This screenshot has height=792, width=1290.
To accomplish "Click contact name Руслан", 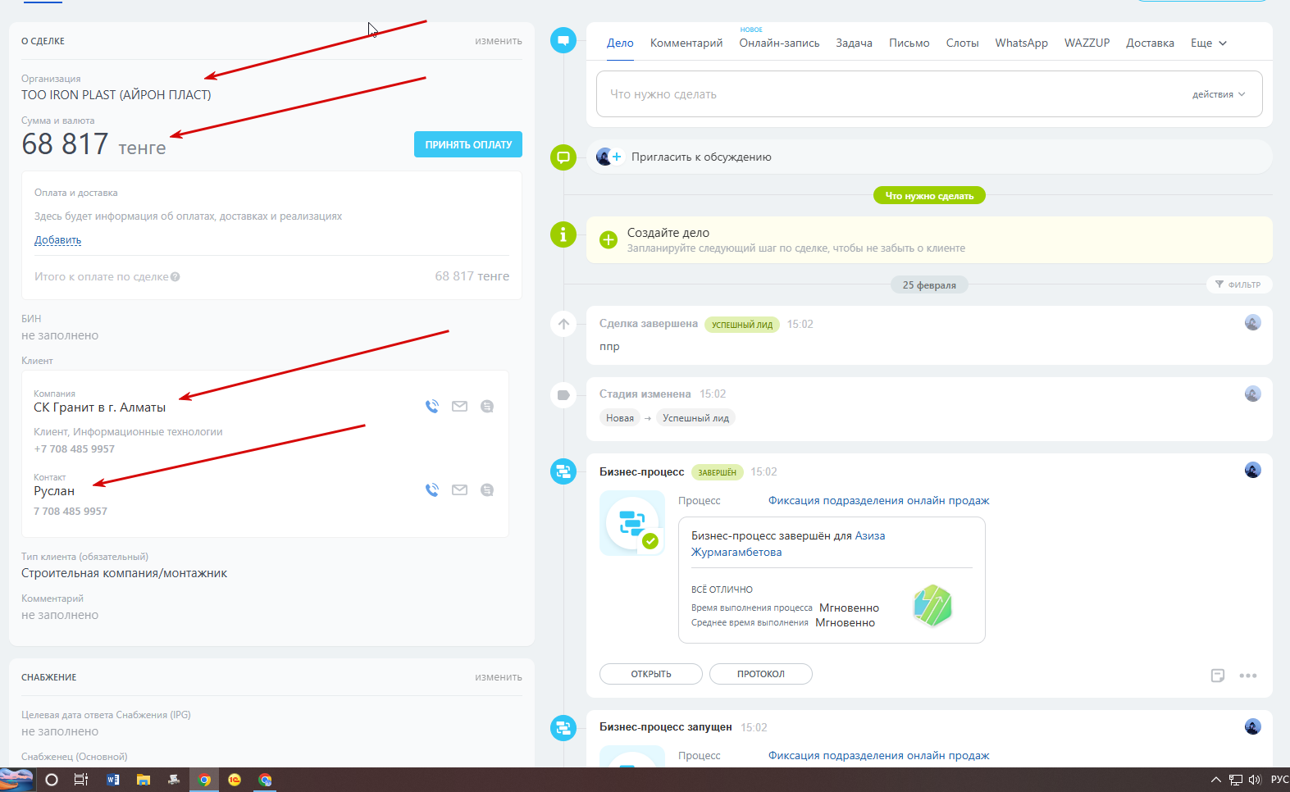I will point(54,491).
